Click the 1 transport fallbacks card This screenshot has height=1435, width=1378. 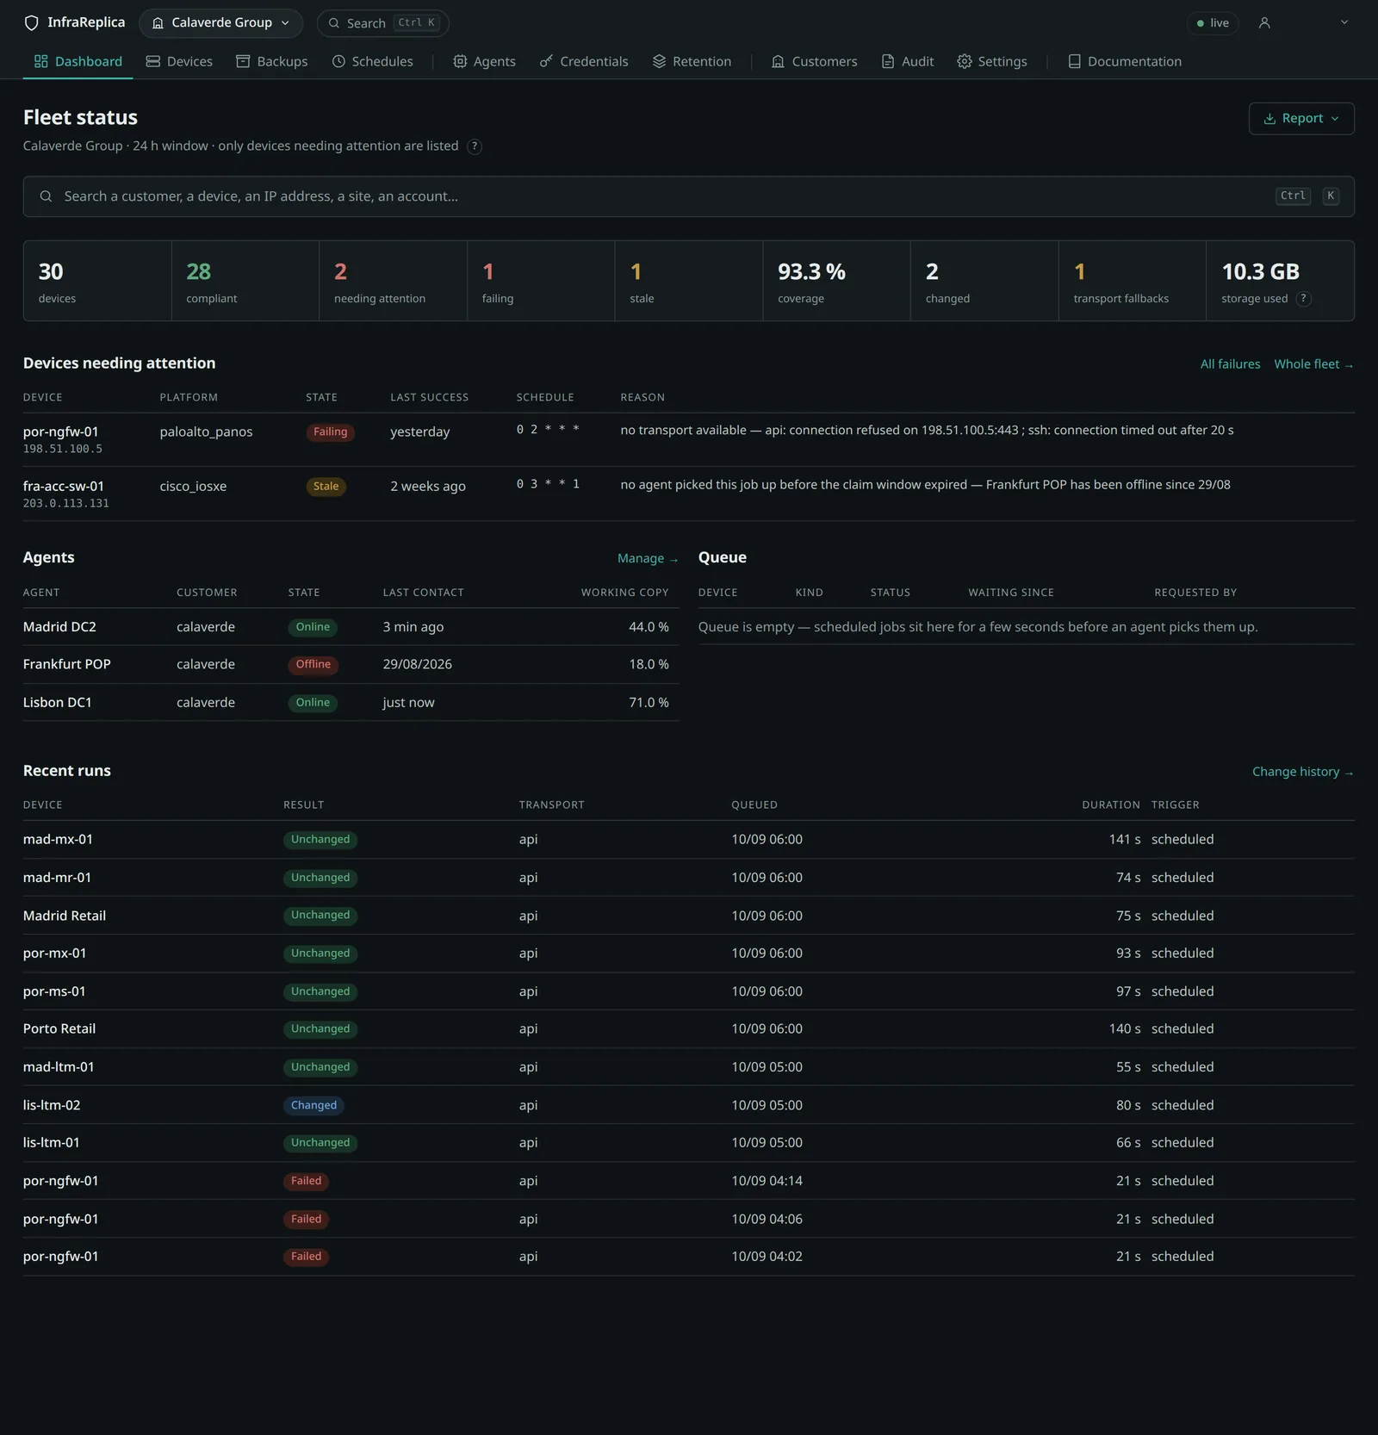1133,281
